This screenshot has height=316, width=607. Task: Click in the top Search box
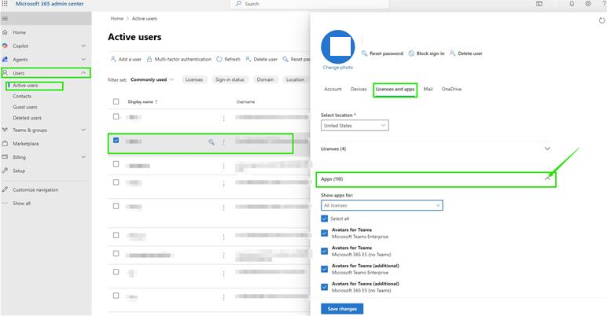click(x=310, y=4)
